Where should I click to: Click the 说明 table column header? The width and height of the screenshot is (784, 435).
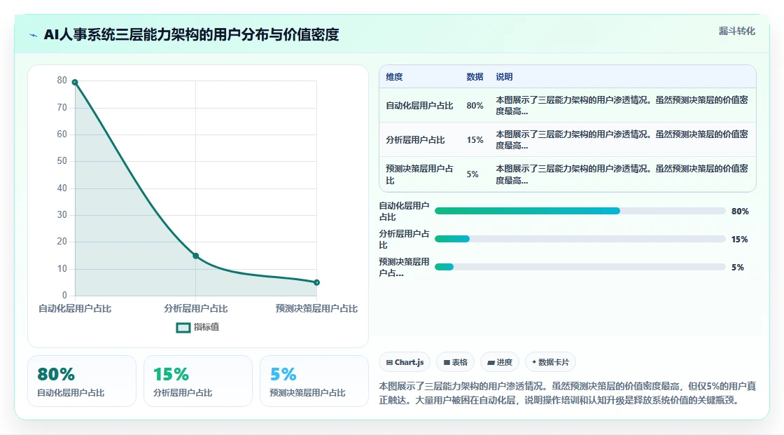504,76
